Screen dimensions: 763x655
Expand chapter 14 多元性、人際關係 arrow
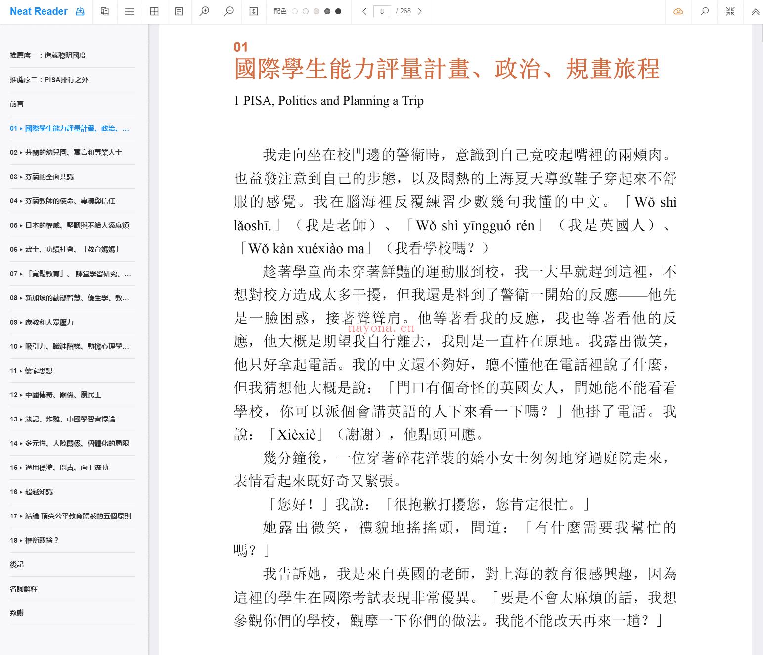click(x=21, y=444)
